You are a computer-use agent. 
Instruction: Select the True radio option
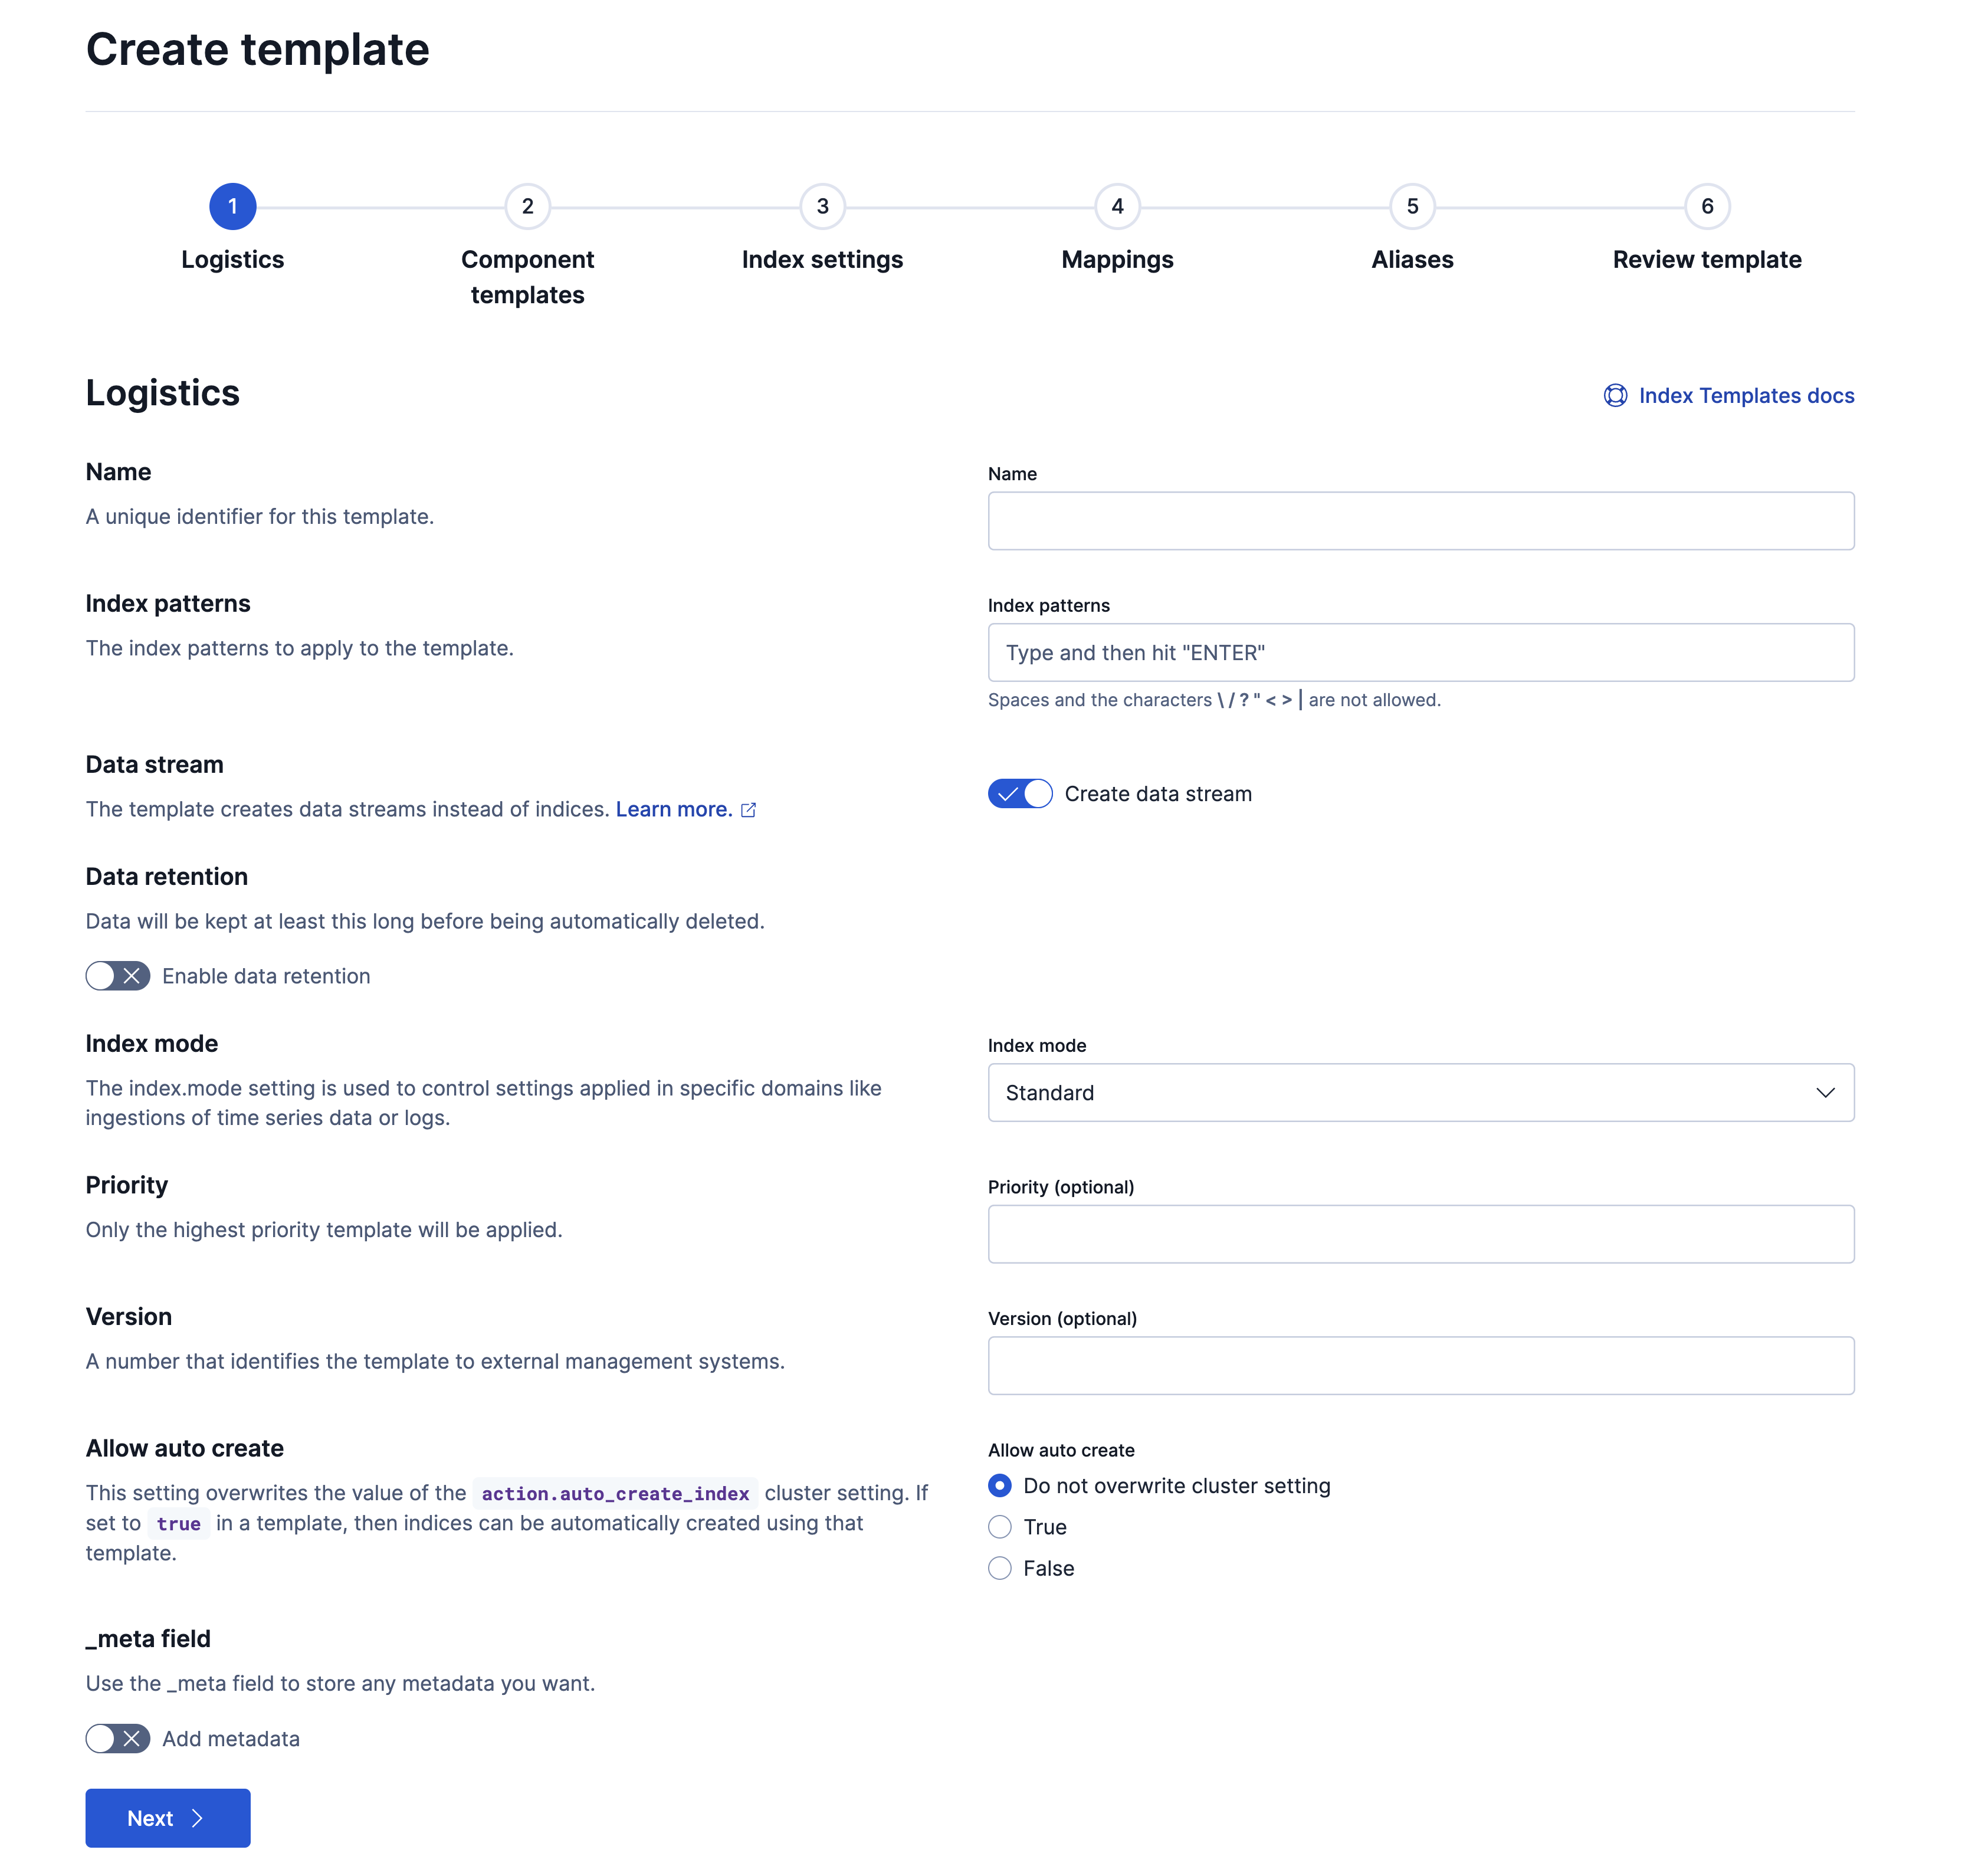pos(999,1527)
